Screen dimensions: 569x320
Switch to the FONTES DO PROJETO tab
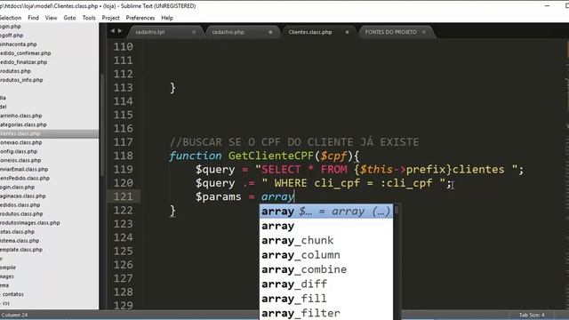pos(390,32)
